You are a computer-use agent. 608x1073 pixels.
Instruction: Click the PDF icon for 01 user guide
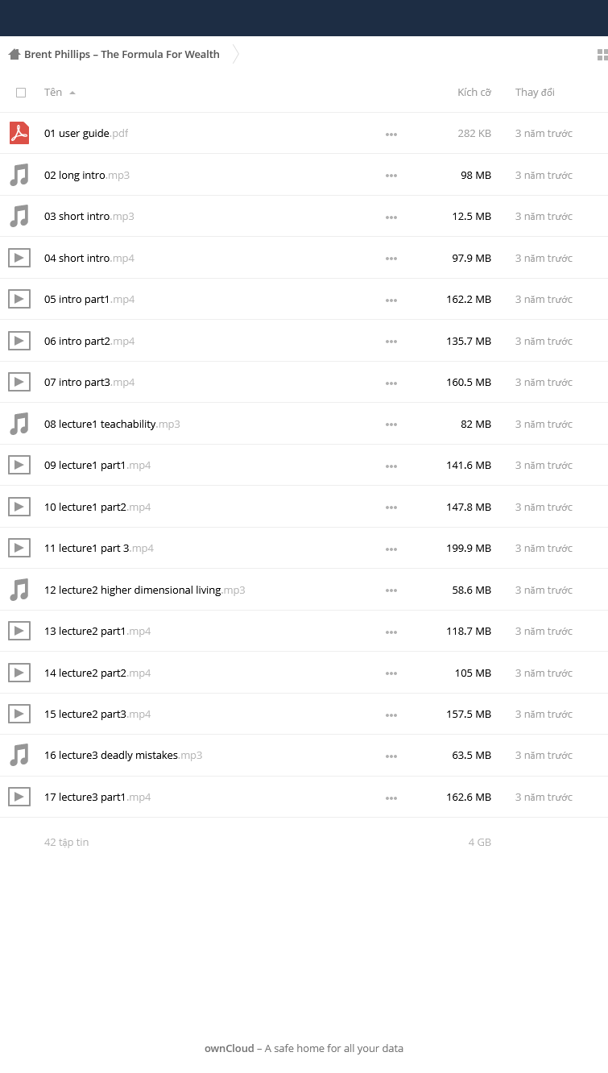click(19, 133)
